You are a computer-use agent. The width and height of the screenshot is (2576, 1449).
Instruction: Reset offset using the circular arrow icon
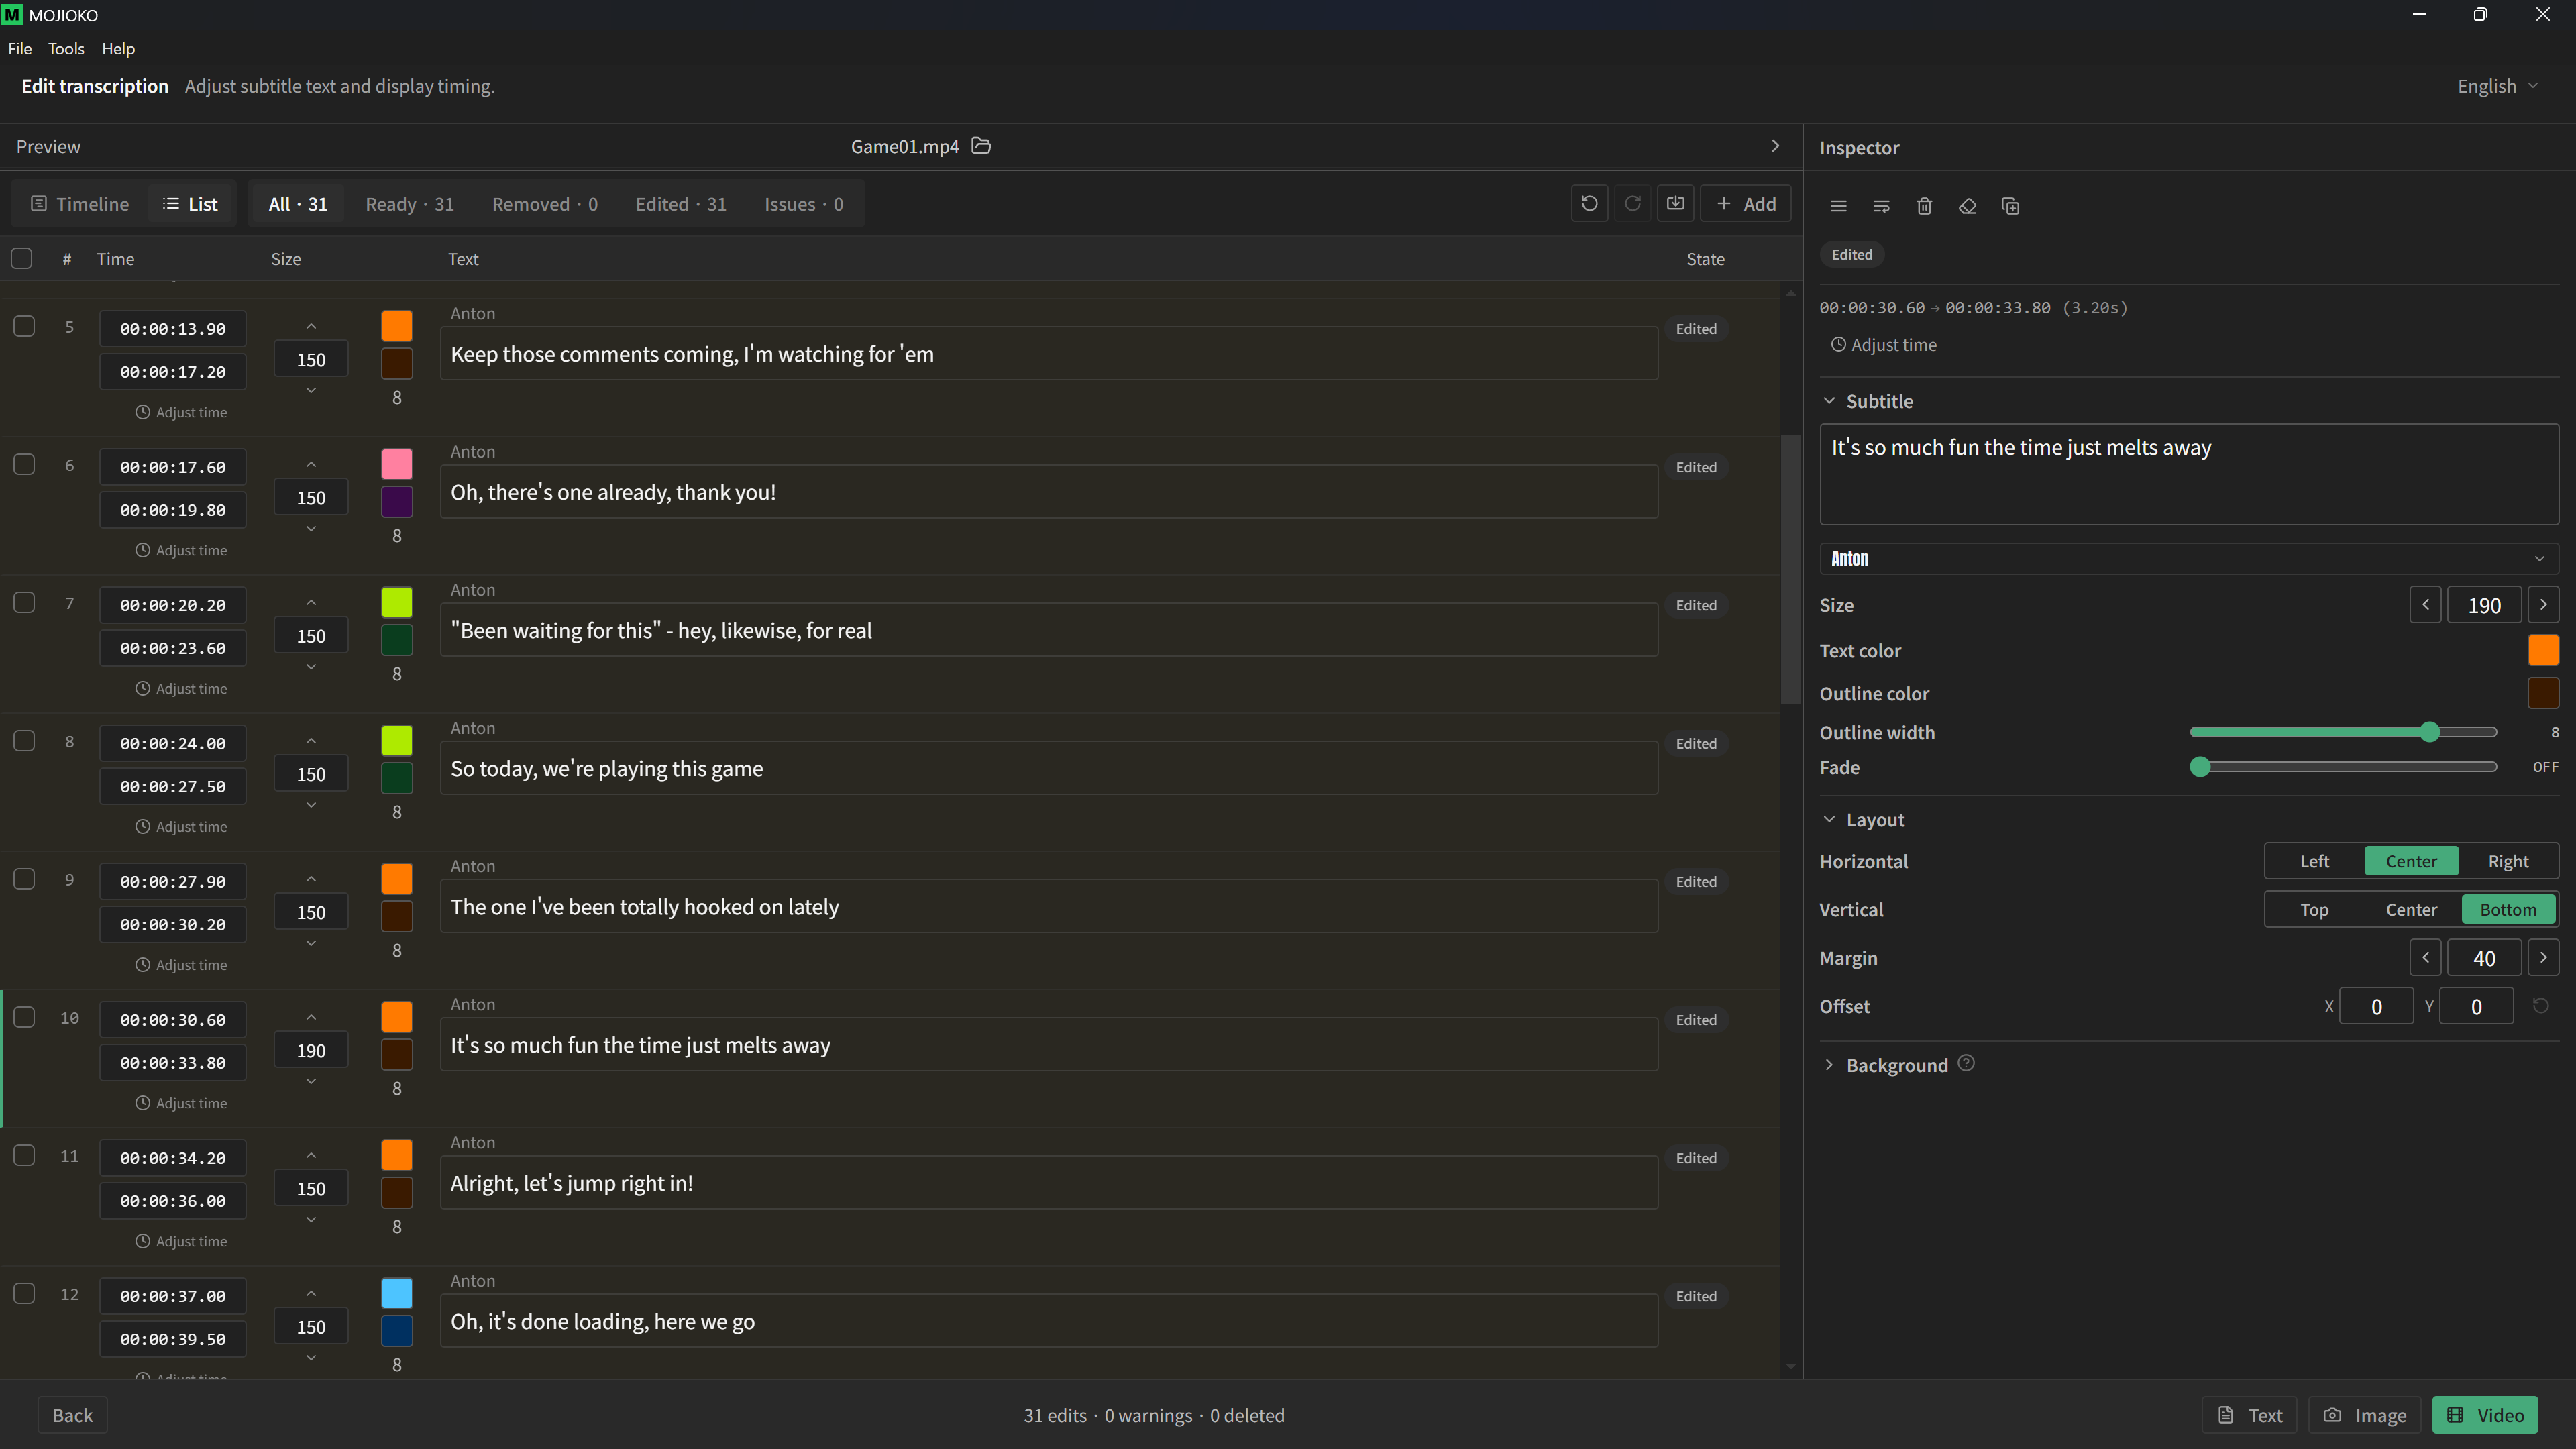[x=2540, y=1006]
